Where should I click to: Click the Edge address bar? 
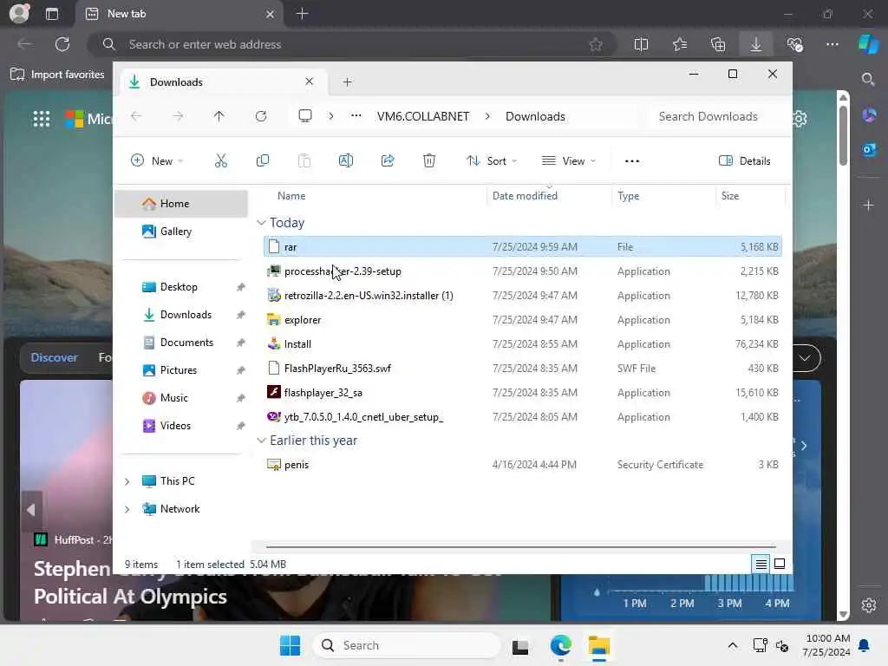(x=351, y=44)
